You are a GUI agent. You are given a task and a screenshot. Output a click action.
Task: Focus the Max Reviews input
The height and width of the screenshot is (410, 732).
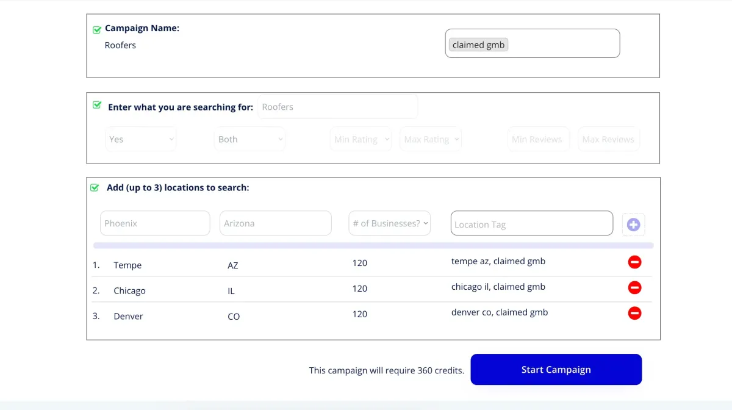(x=609, y=139)
